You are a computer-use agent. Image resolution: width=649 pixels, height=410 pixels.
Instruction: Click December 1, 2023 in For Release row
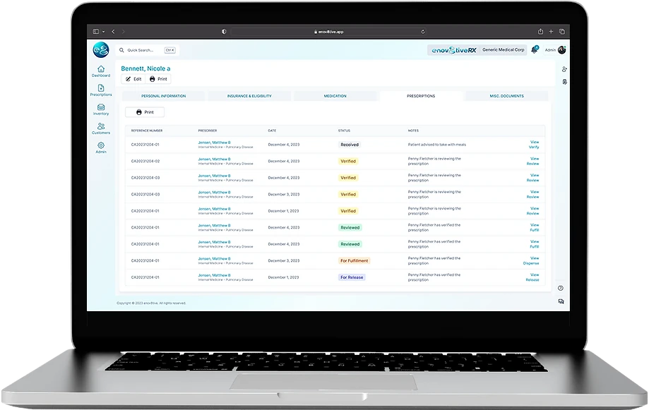coord(283,277)
